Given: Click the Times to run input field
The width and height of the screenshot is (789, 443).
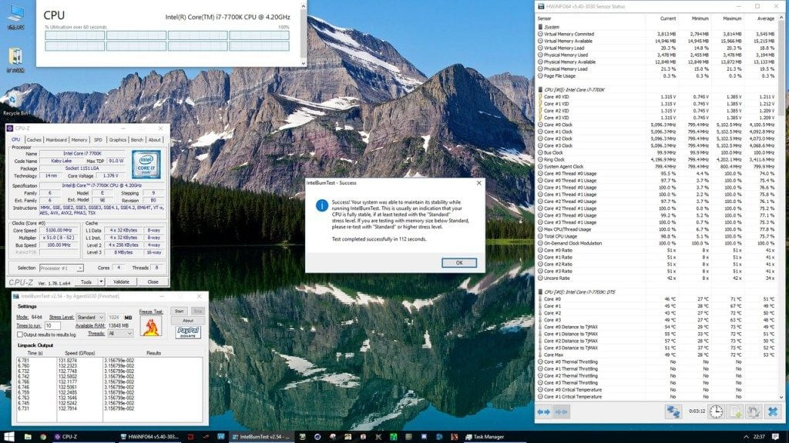Looking at the screenshot, I should (52, 325).
